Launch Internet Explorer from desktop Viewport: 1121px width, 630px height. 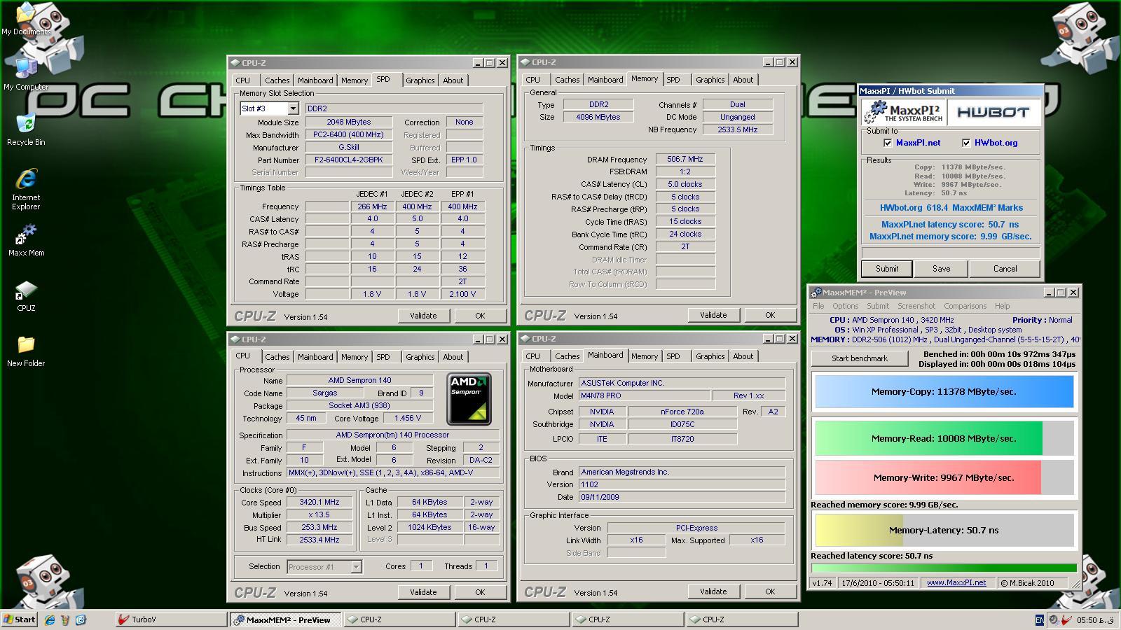(x=26, y=188)
